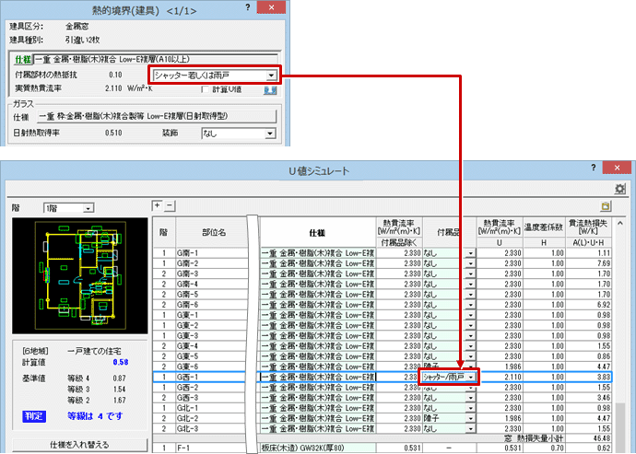Screen dimensions: 636x454
Task: Open the 付属品 dropdown for row G東-1
Action: pyautogui.click(x=470, y=315)
